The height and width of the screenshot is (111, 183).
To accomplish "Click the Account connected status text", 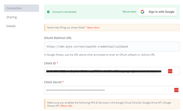I will pyautogui.click(x=64, y=12).
